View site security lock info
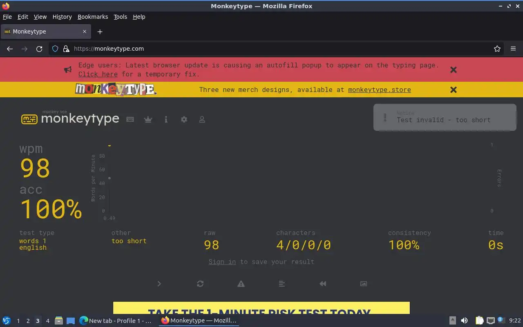 (66, 49)
